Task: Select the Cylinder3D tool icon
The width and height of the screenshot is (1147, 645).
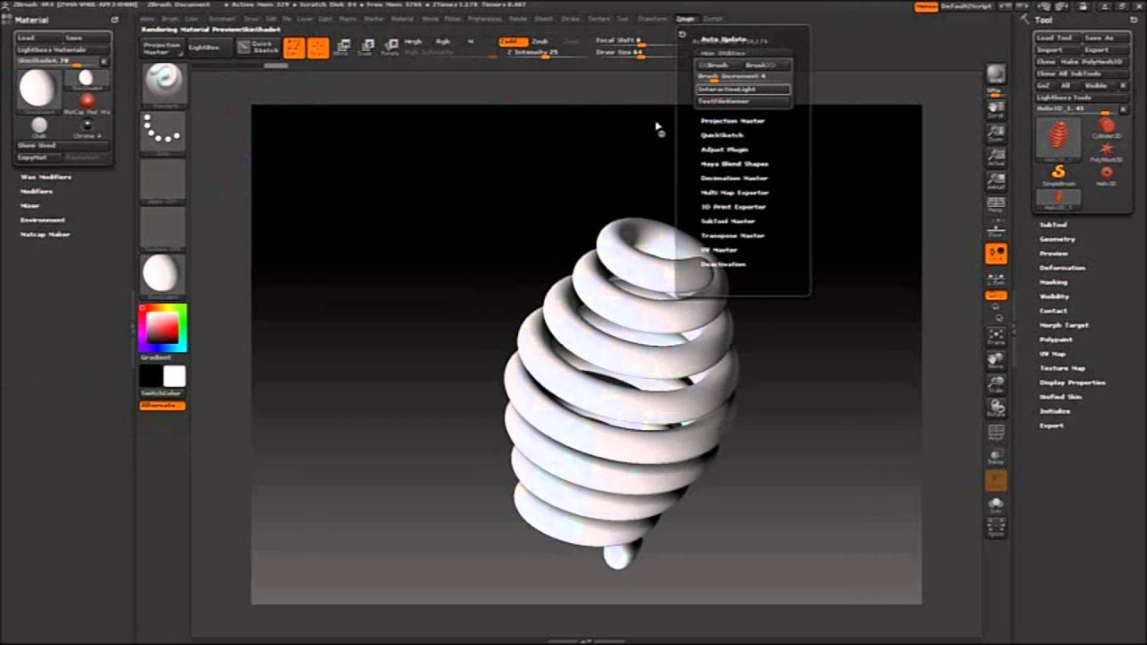Action: click(x=1107, y=128)
